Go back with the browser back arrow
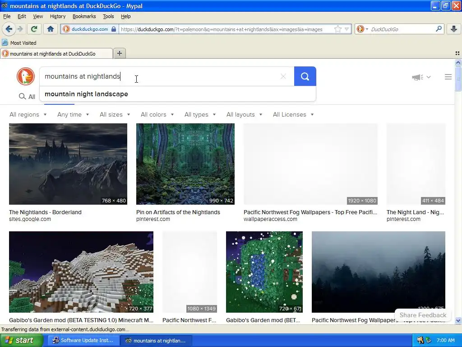Image resolution: width=462 pixels, height=347 pixels. point(9,29)
